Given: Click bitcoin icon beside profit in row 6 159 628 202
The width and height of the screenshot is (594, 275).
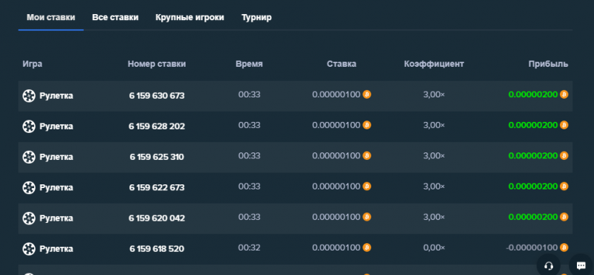Looking at the screenshot, I should pos(564,125).
